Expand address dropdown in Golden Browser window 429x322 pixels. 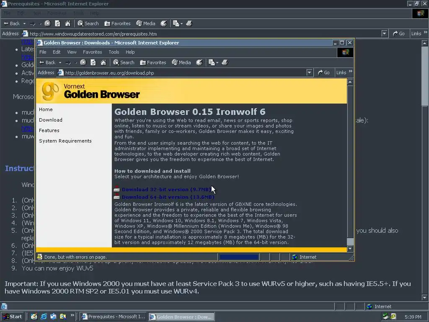309,73
